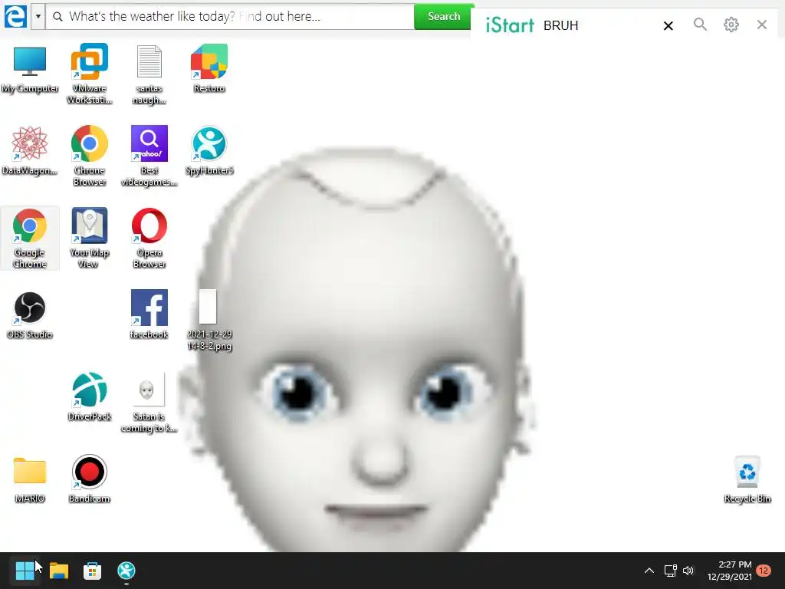Open notifications badge showing 12
This screenshot has height=589, width=785.
click(x=764, y=571)
